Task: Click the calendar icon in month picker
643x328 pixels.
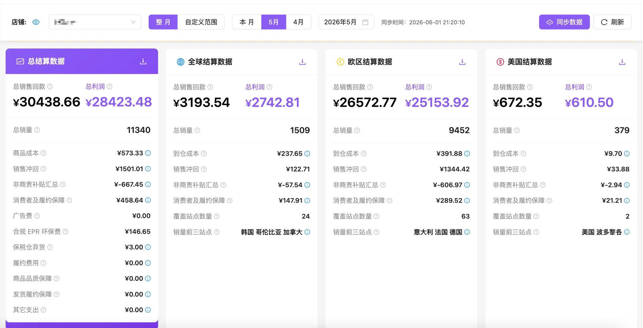Action: click(x=365, y=22)
